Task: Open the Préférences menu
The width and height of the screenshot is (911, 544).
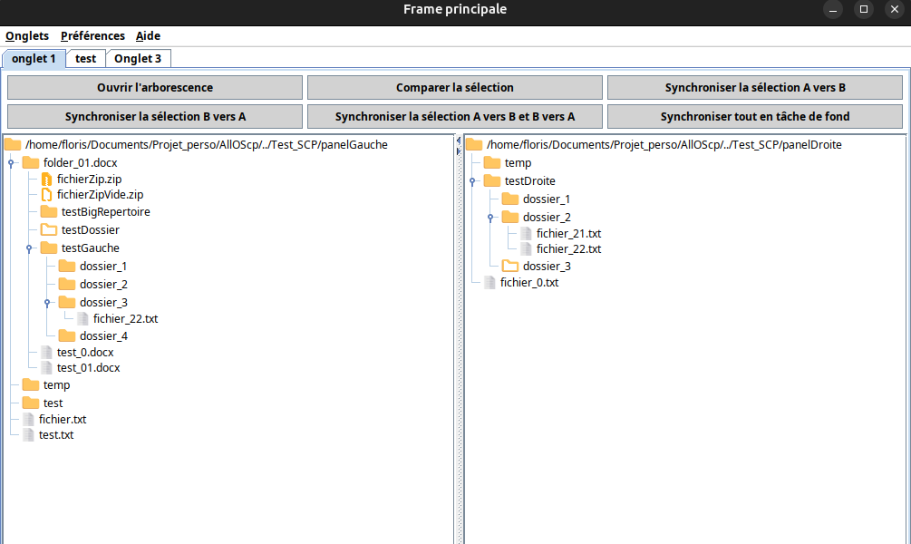Action: click(92, 36)
